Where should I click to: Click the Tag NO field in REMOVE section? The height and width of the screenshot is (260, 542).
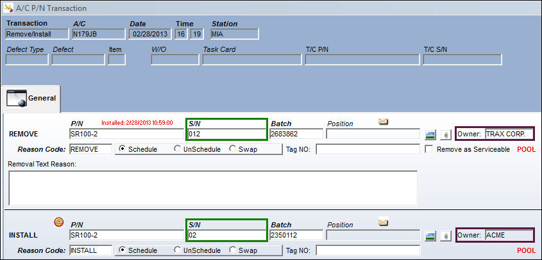pyautogui.click(x=368, y=149)
